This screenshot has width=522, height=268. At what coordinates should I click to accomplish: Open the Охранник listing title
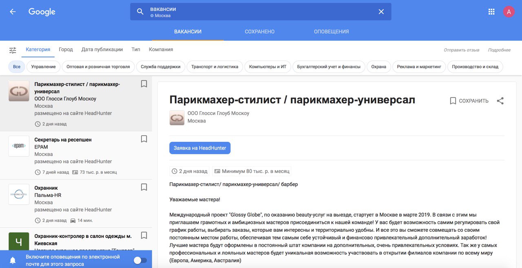click(46, 188)
